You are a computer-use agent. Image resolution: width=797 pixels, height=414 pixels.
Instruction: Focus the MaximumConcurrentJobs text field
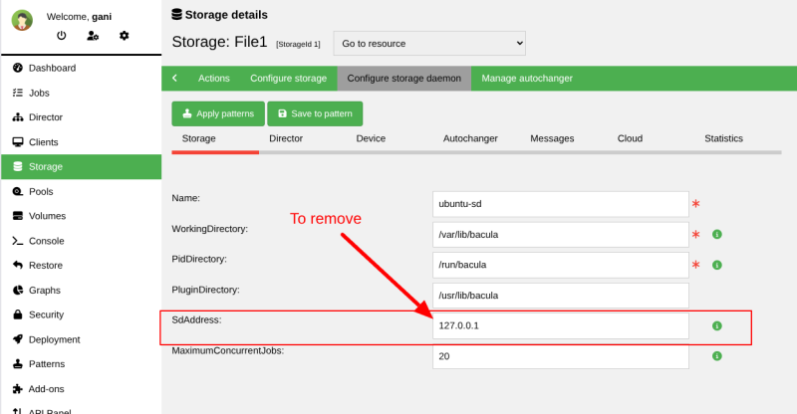coord(560,356)
